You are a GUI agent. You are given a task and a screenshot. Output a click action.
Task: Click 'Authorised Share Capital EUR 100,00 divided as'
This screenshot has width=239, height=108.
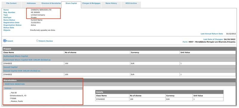(x=27, y=60)
